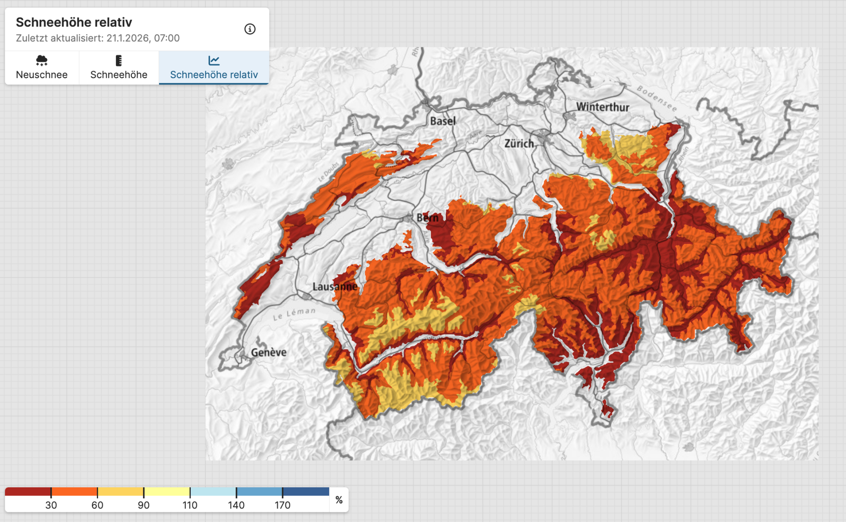
Task: Click the golden yellow legend swatch
Action: [121, 492]
